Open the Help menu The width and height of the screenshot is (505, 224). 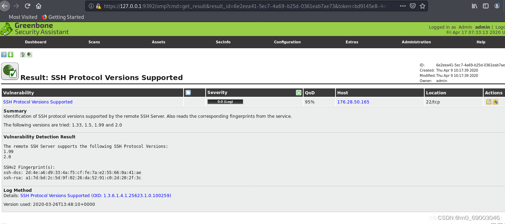[x=481, y=42]
